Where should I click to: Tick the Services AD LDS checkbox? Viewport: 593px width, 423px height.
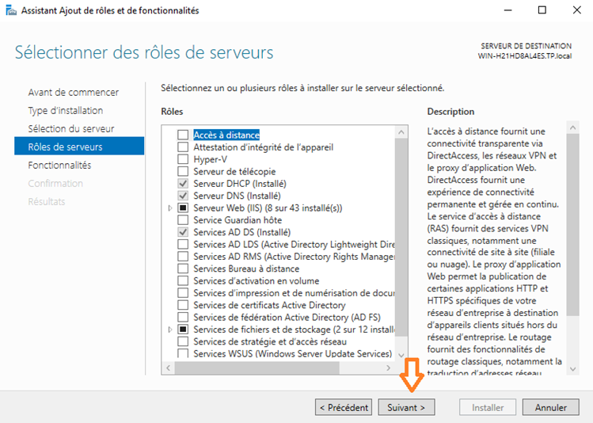tap(183, 244)
